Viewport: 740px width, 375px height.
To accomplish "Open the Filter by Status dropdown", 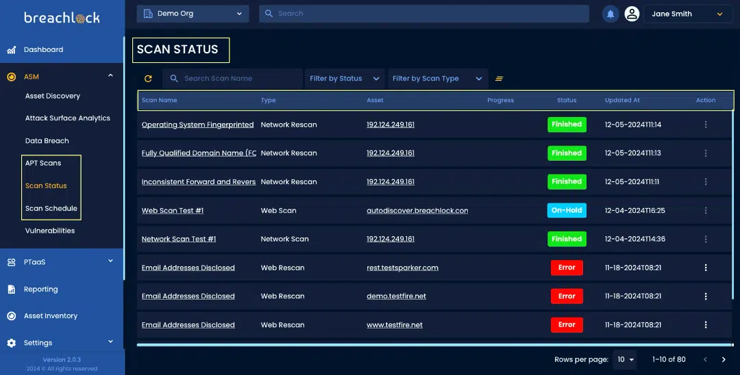I will (345, 79).
